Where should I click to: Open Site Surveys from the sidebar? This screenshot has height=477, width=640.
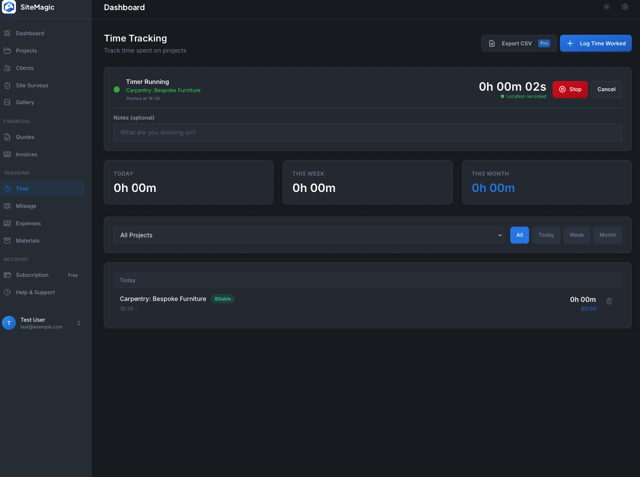pyautogui.click(x=32, y=85)
